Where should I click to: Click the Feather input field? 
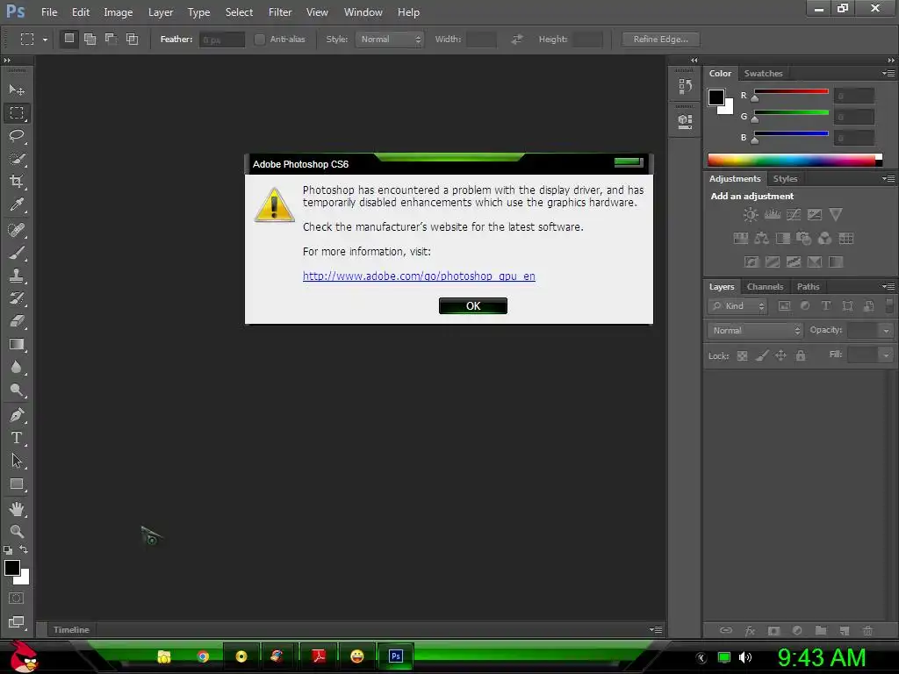[x=222, y=39]
